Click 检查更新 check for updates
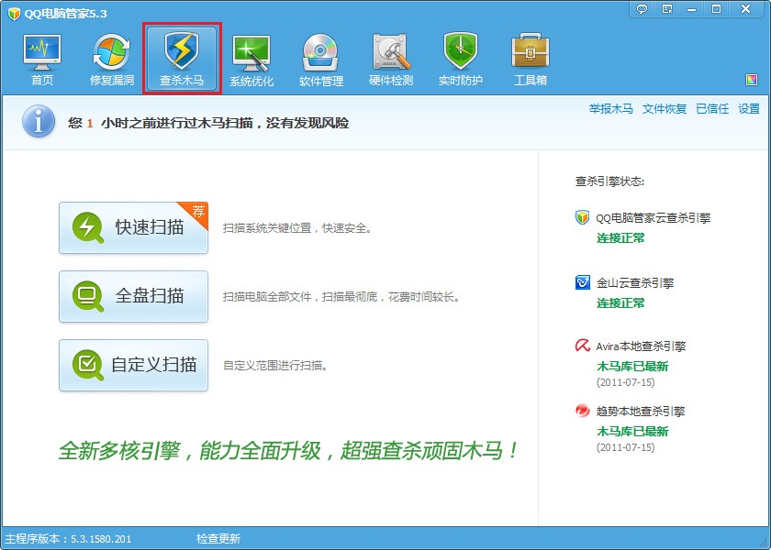The image size is (771, 550). [218, 539]
